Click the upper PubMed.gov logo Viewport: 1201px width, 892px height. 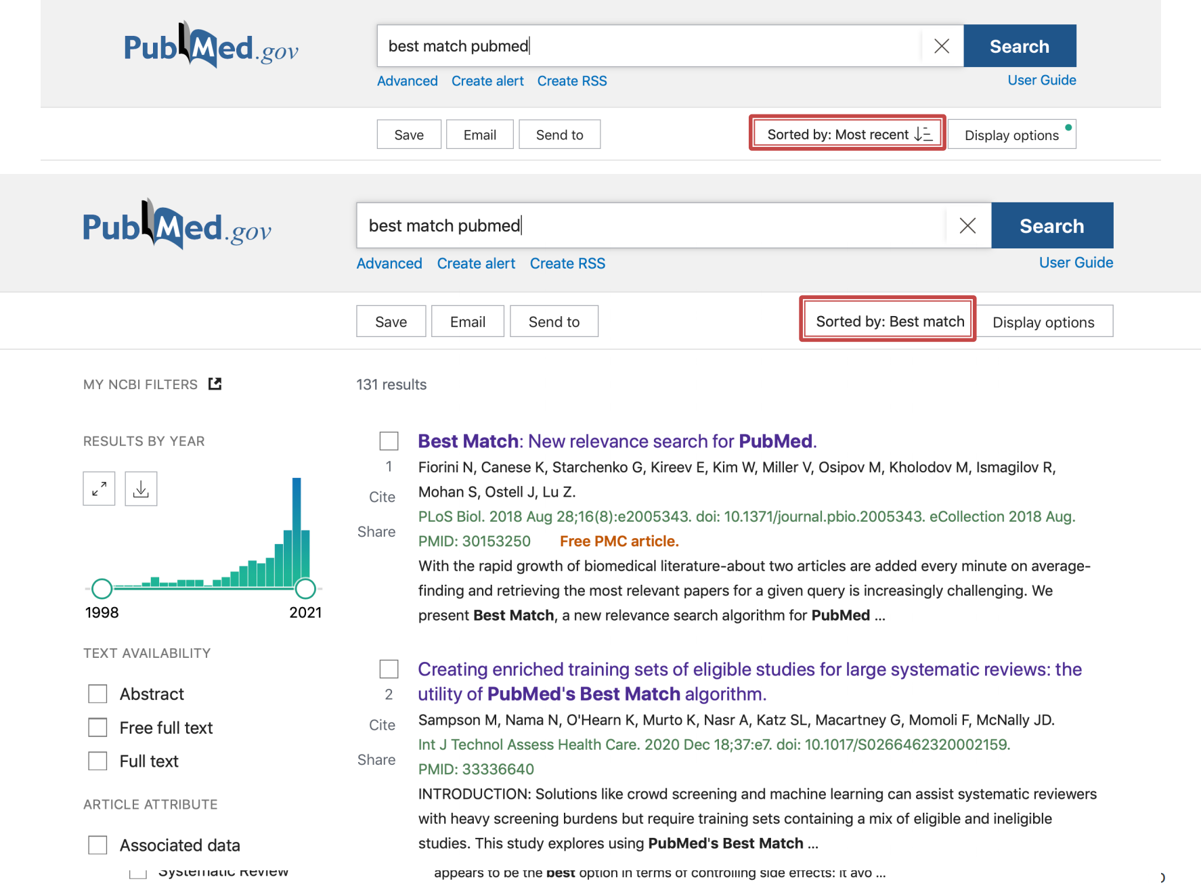pyautogui.click(x=211, y=46)
